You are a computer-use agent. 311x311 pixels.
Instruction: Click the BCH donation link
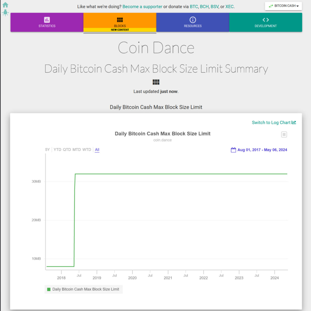click(x=204, y=7)
